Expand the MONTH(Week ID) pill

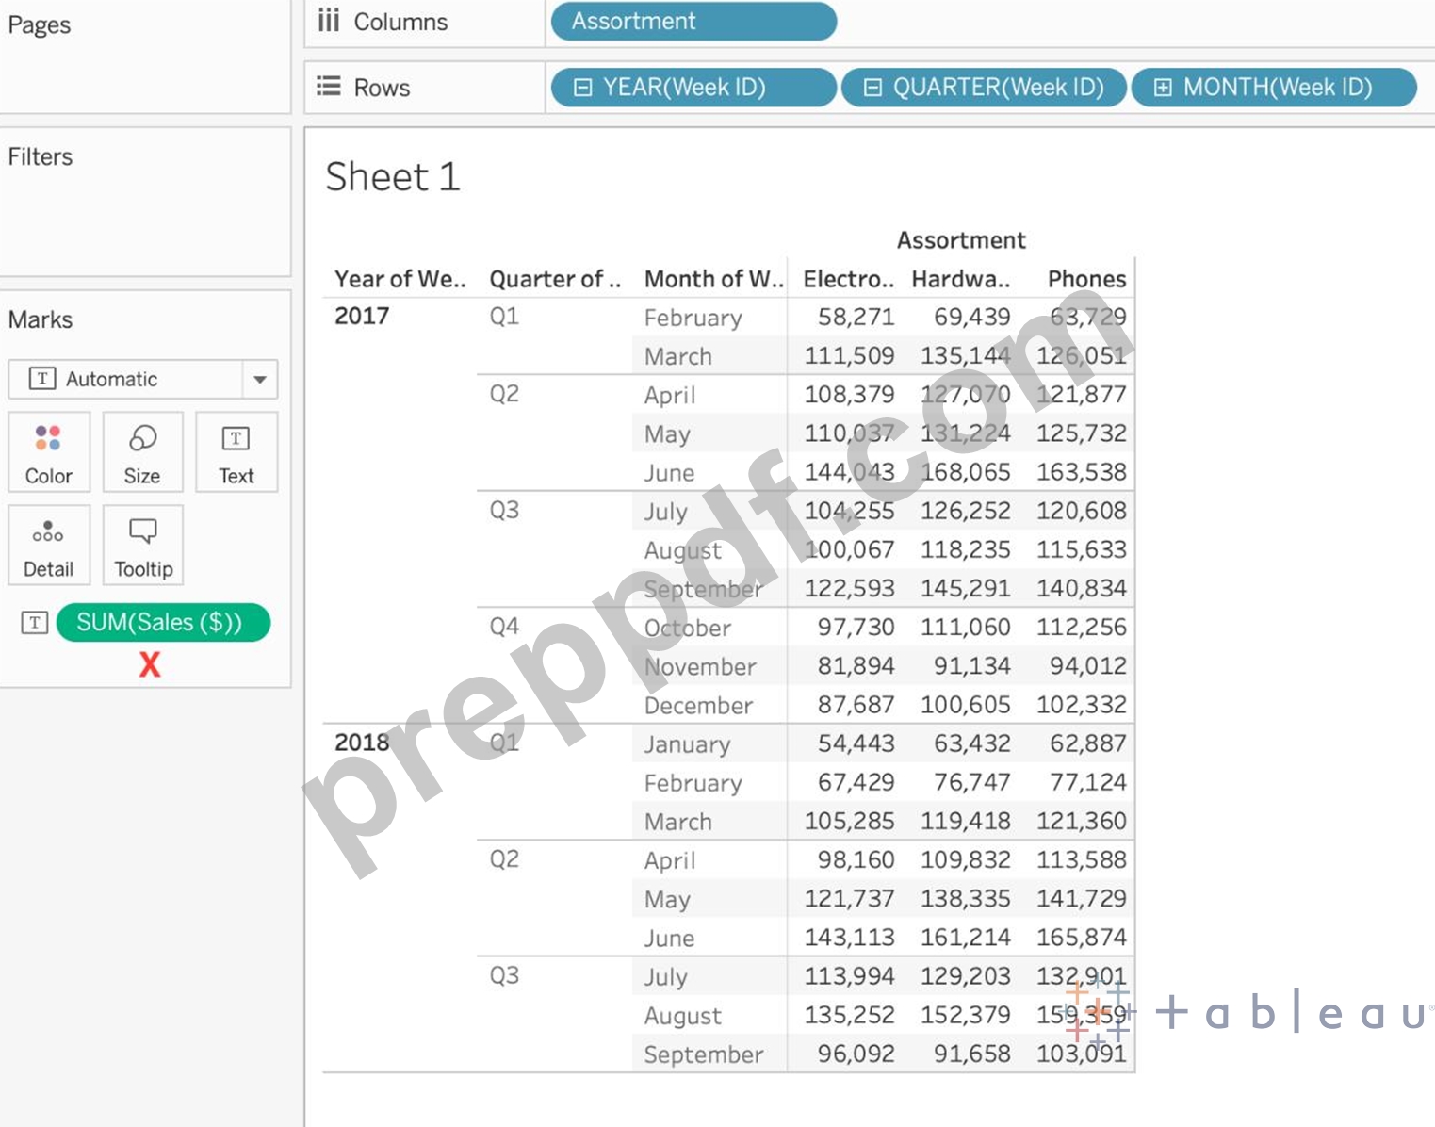coord(1164,88)
